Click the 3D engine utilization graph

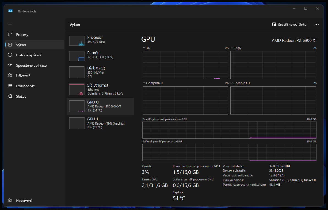[185, 65]
